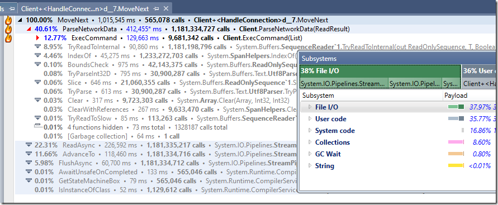This screenshot has height=205, width=498.
Task: Click the orange payload bar for GC Wait
Action: pyautogui.click(x=456, y=154)
